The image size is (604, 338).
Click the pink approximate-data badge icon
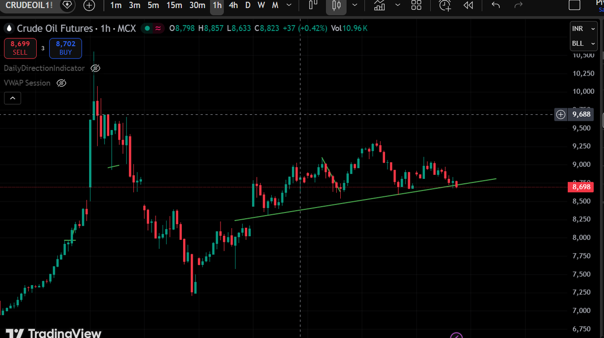click(158, 29)
